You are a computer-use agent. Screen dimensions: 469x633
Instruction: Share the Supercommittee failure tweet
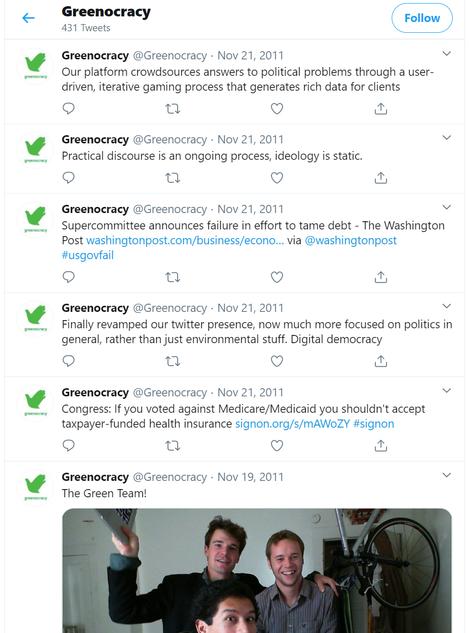point(380,277)
